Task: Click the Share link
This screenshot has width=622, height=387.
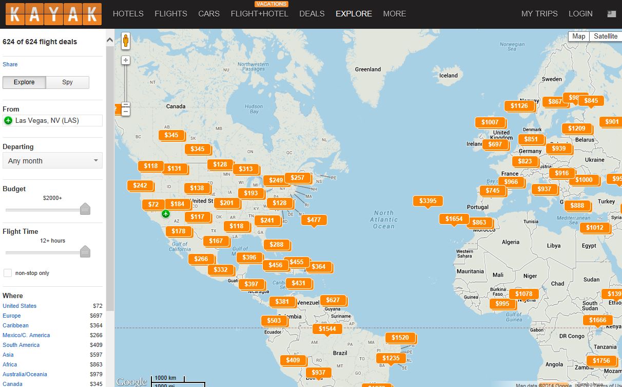Action: pyautogui.click(x=10, y=64)
